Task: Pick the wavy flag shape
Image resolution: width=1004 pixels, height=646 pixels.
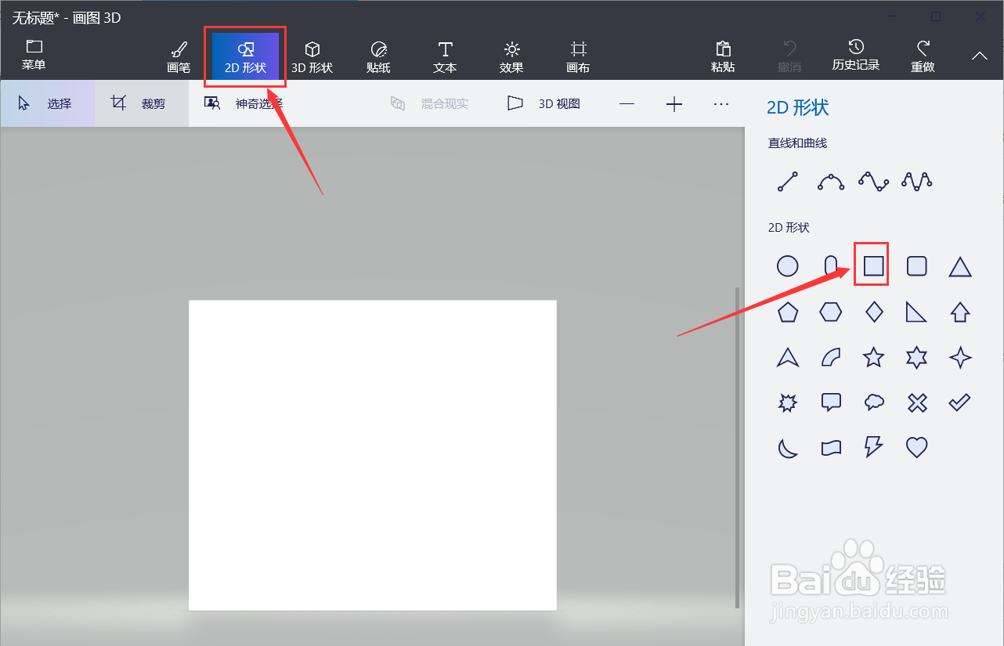Action: [x=831, y=448]
